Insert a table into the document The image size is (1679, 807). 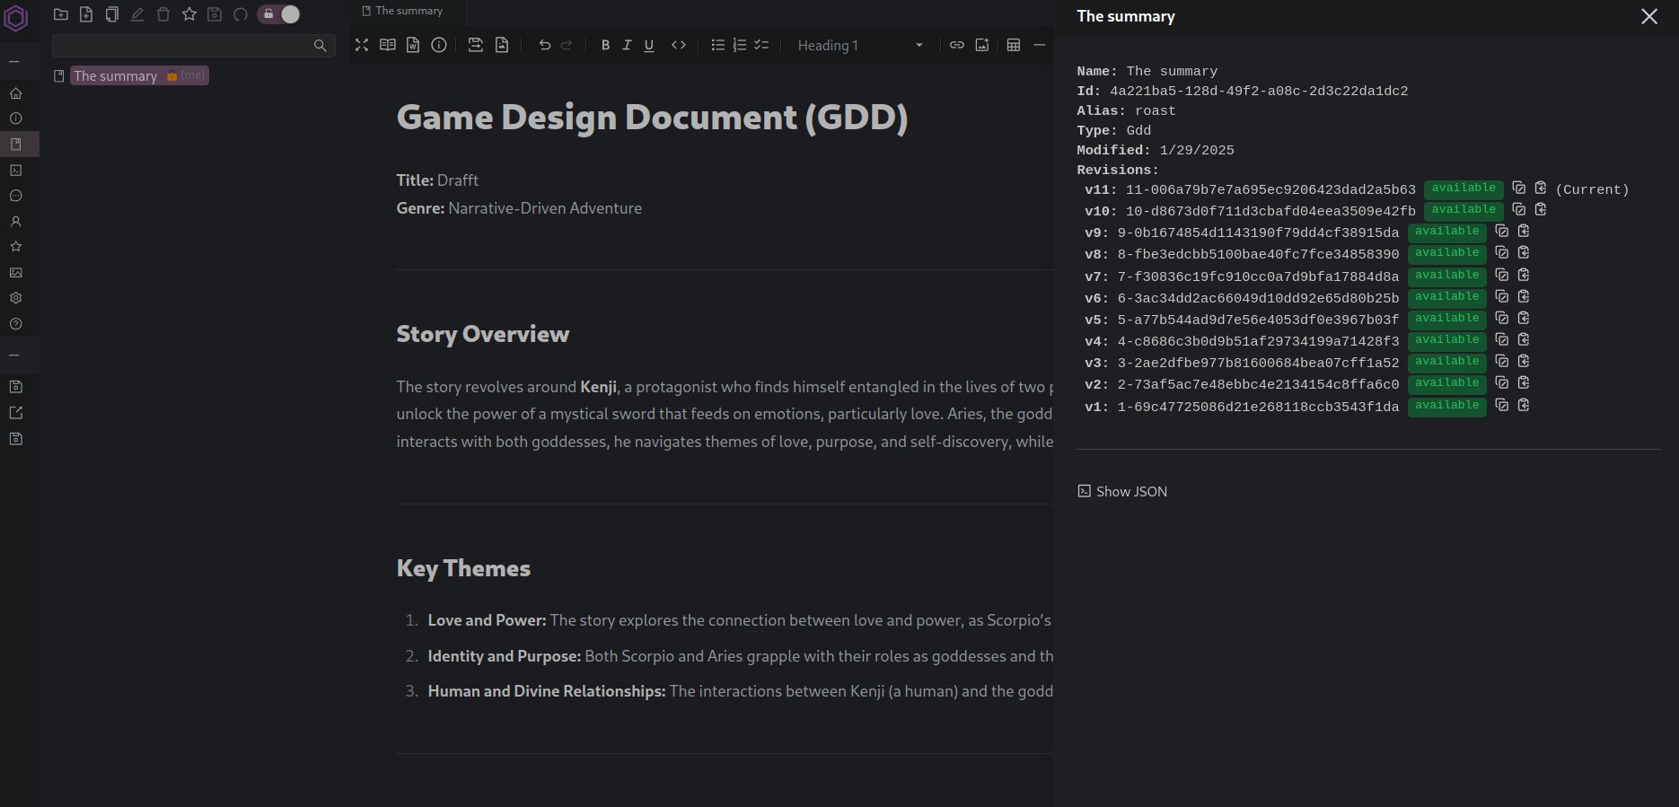(x=1014, y=45)
